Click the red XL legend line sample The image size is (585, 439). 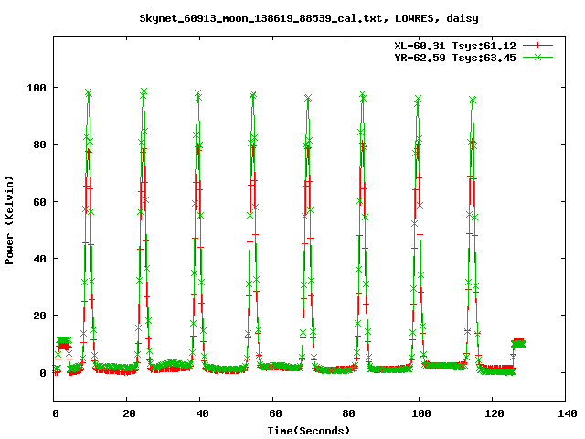click(537, 46)
